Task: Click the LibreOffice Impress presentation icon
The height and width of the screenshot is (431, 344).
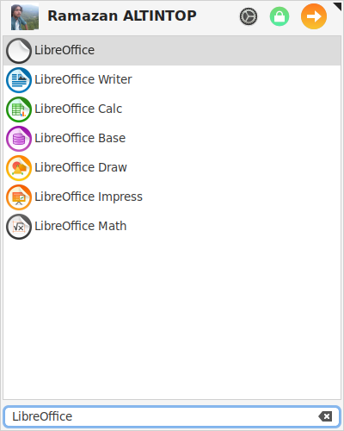Action: coord(19,197)
